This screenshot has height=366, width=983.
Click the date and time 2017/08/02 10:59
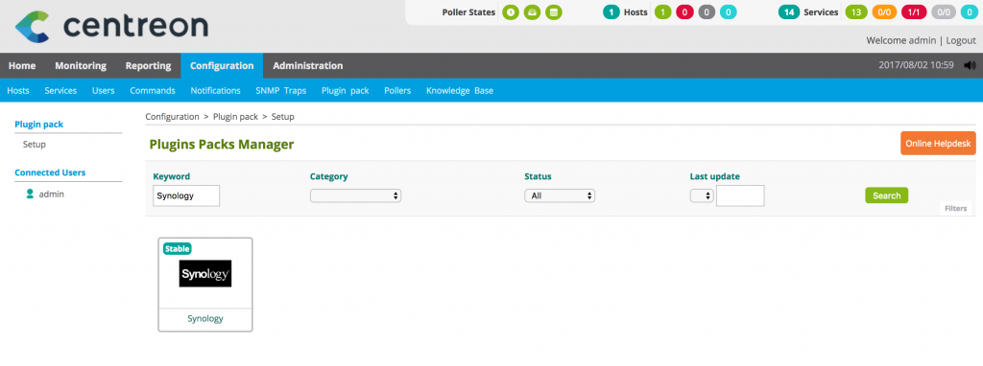click(916, 65)
